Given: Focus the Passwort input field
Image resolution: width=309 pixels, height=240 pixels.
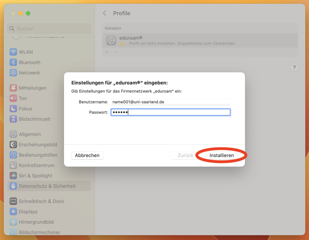Looking at the screenshot, I should click(x=170, y=112).
